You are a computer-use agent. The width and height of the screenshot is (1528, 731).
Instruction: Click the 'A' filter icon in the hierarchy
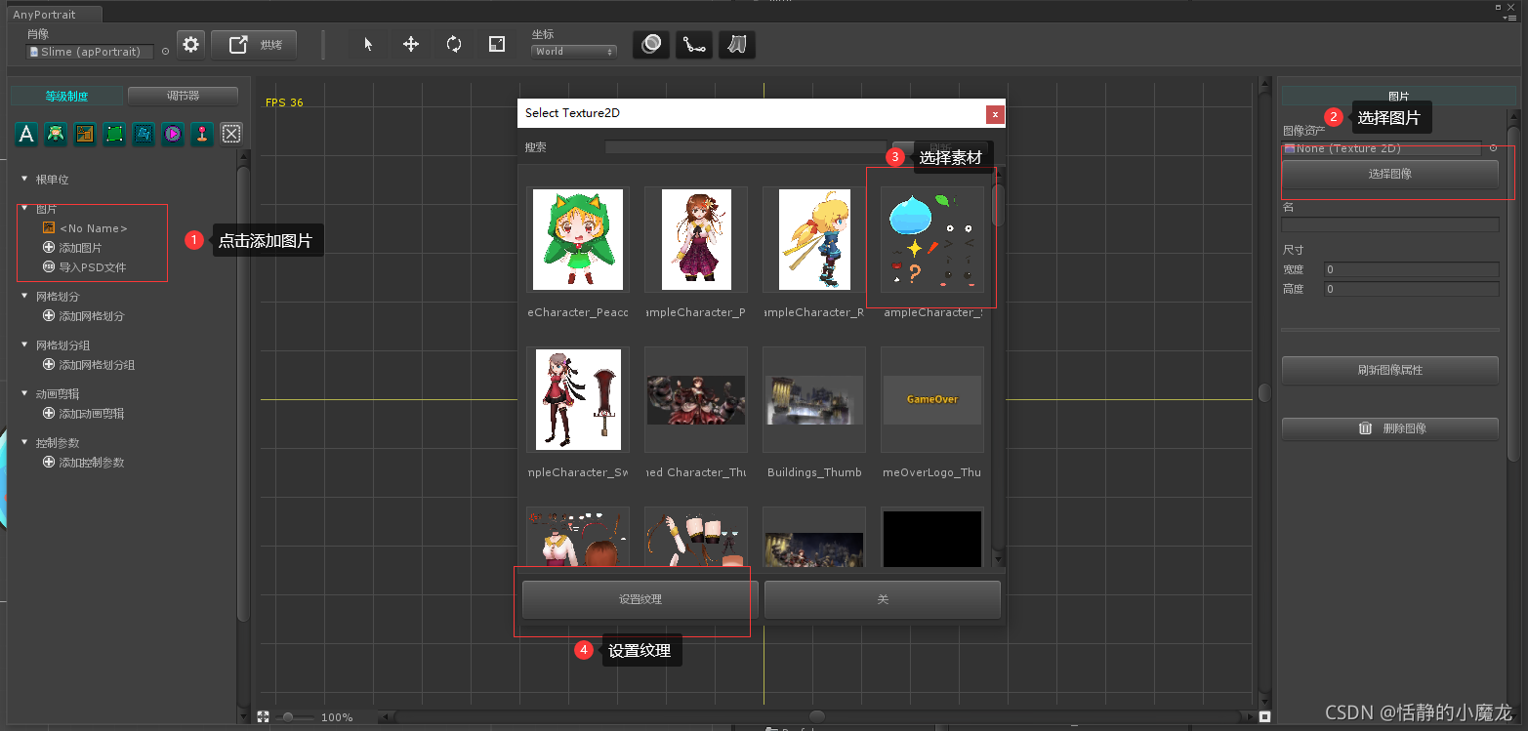tap(26, 134)
